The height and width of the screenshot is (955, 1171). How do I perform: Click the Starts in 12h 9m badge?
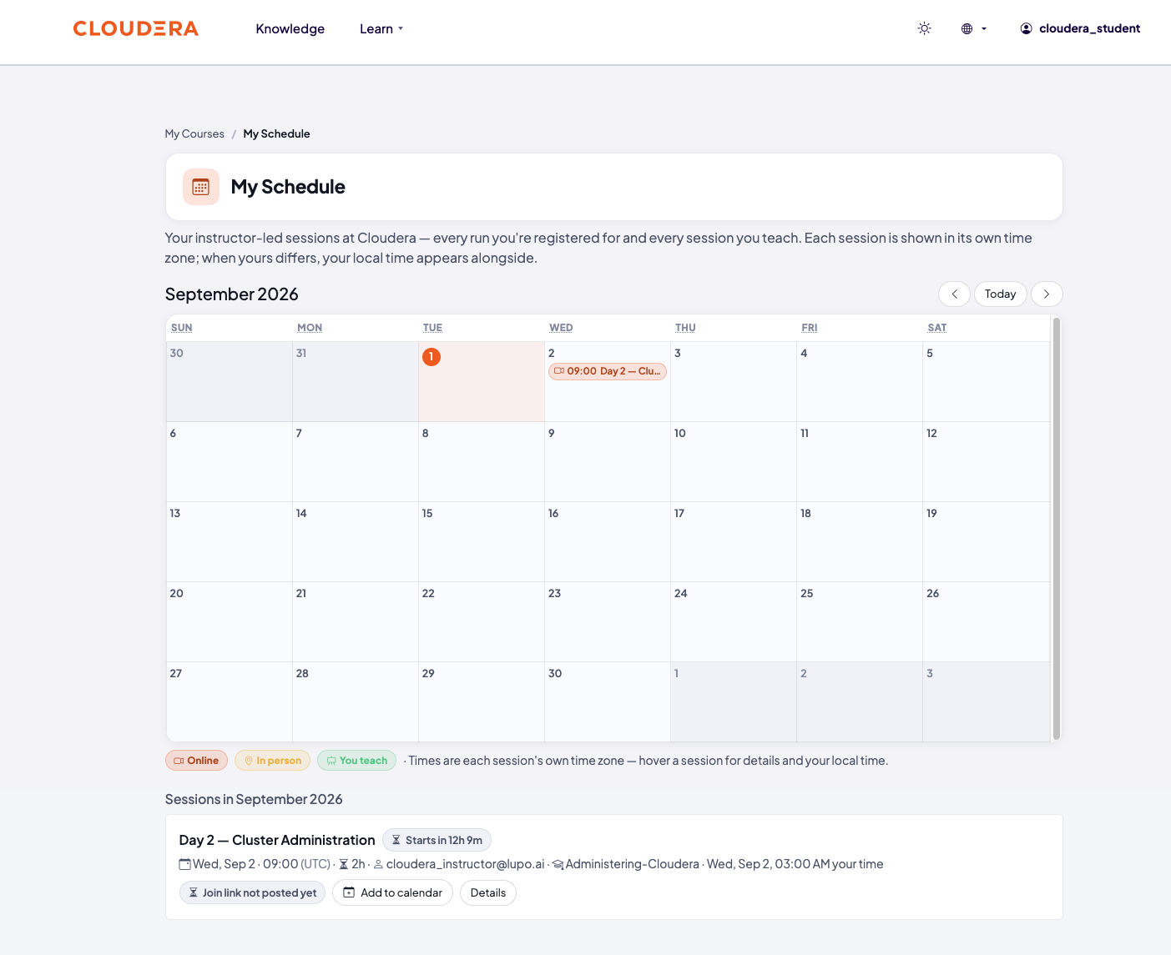coord(437,840)
